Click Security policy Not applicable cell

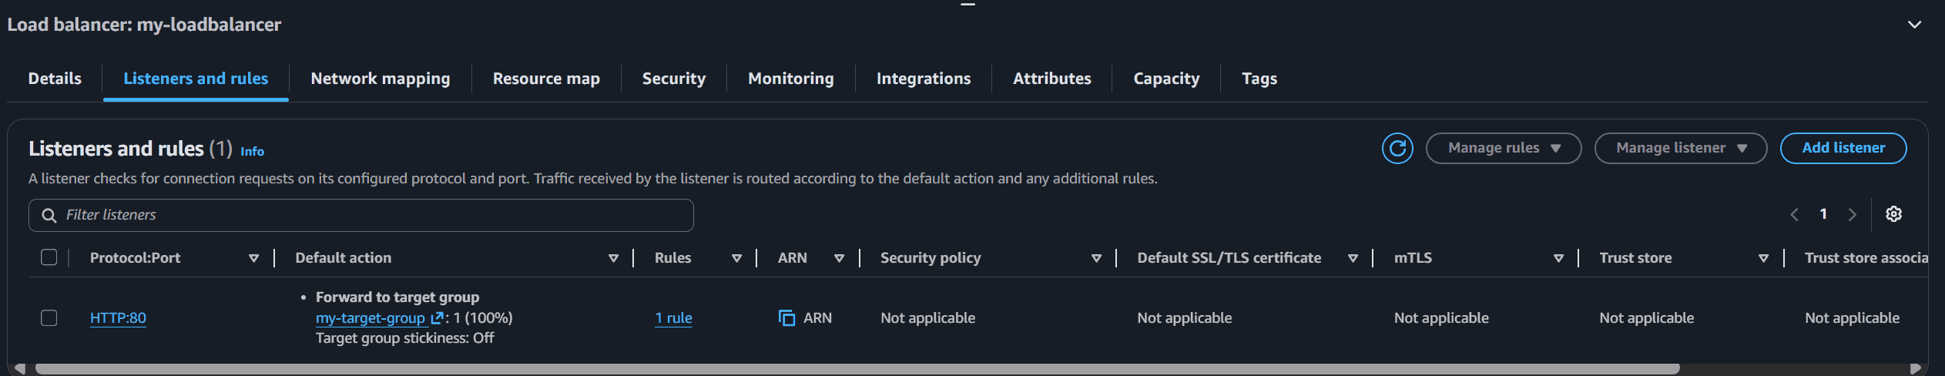927,317
